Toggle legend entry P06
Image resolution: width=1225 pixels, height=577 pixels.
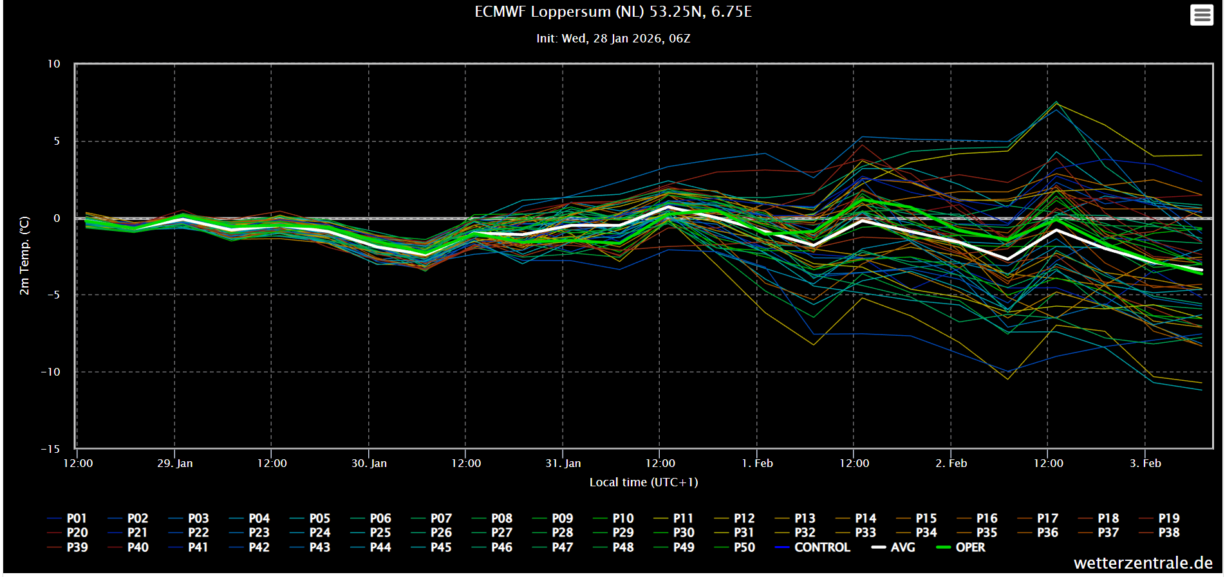click(x=371, y=518)
